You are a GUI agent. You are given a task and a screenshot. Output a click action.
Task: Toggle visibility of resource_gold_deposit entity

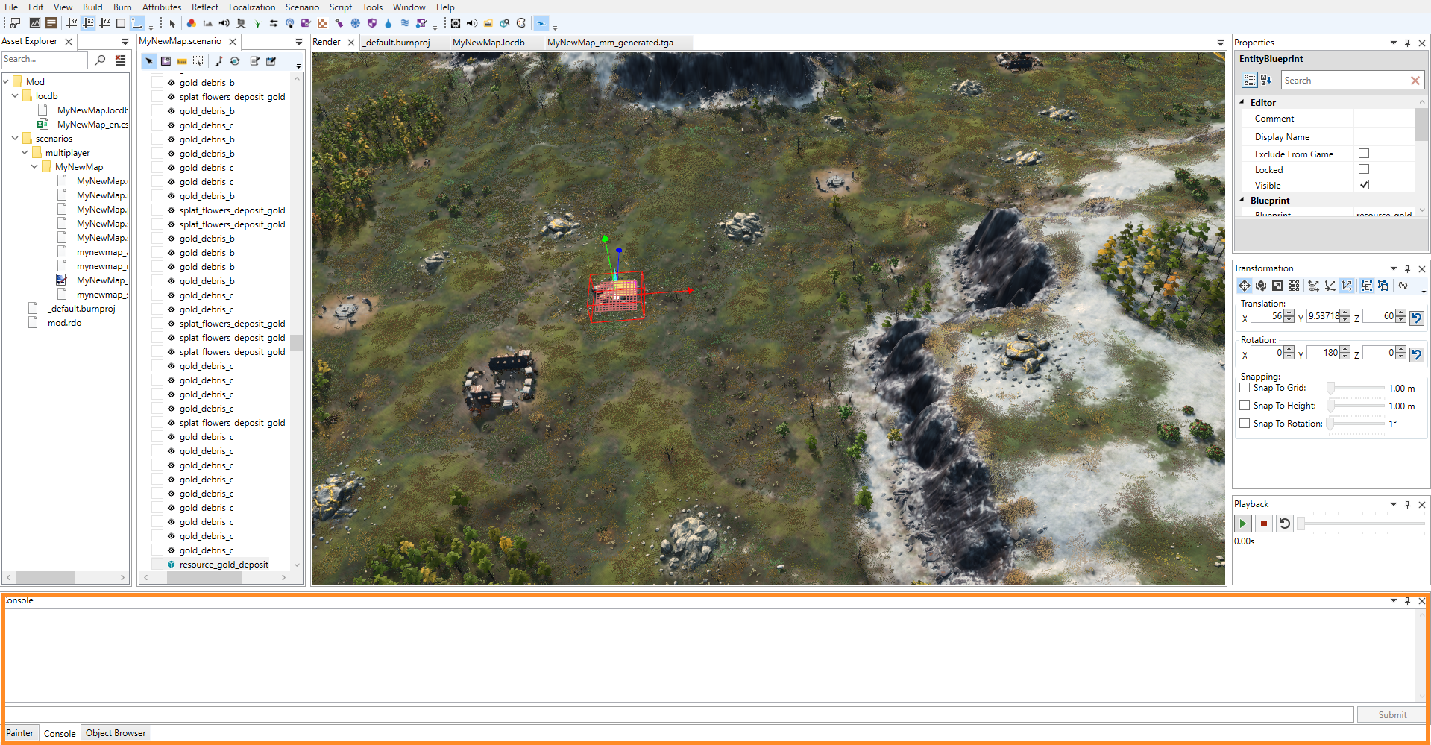pos(172,565)
